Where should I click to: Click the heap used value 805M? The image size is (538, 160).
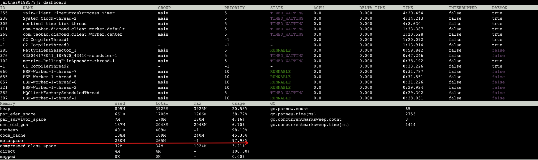pyautogui.click(x=120, y=109)
